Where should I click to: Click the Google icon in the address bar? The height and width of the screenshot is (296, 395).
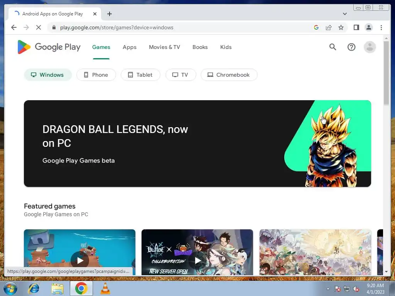[x=316, y=27]
